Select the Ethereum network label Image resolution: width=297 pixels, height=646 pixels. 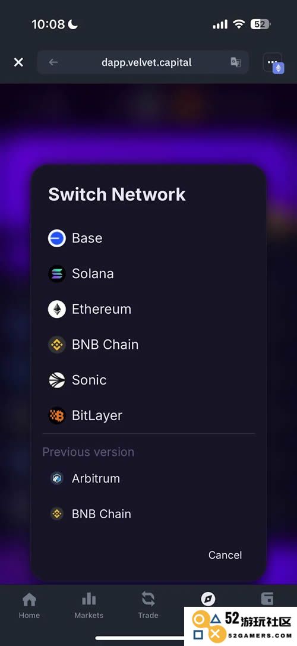pos(102,309)
